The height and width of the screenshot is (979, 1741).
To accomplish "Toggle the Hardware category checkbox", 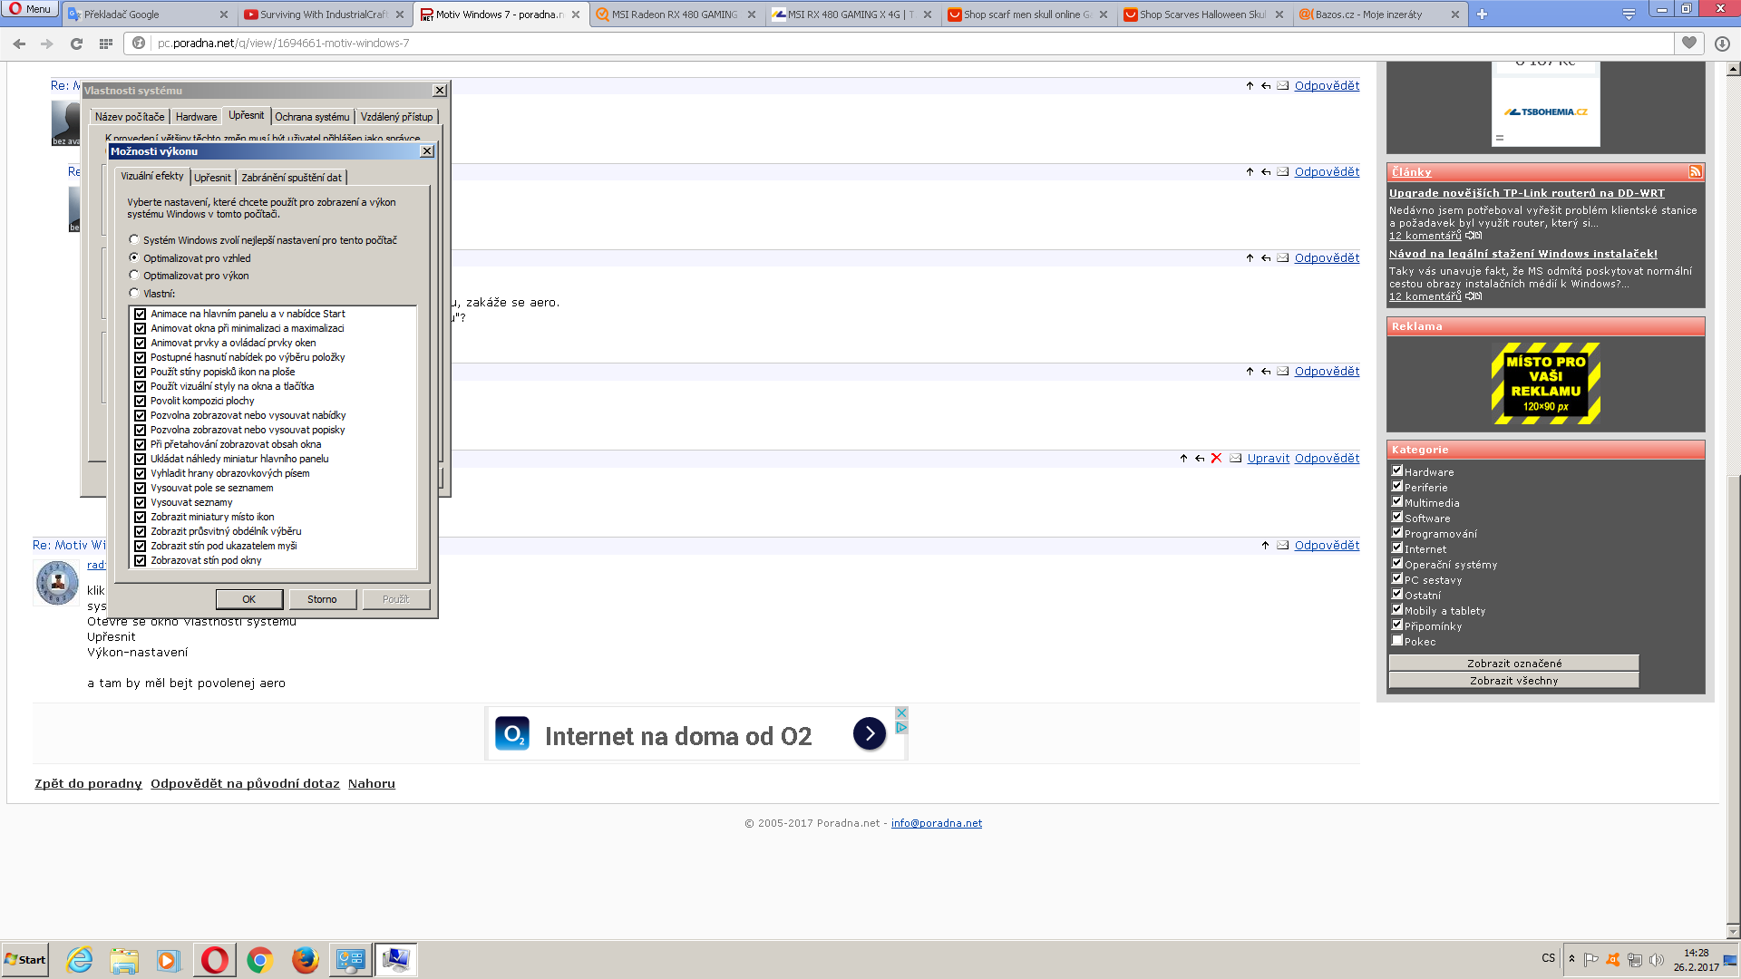I will tap(1397, 471).
